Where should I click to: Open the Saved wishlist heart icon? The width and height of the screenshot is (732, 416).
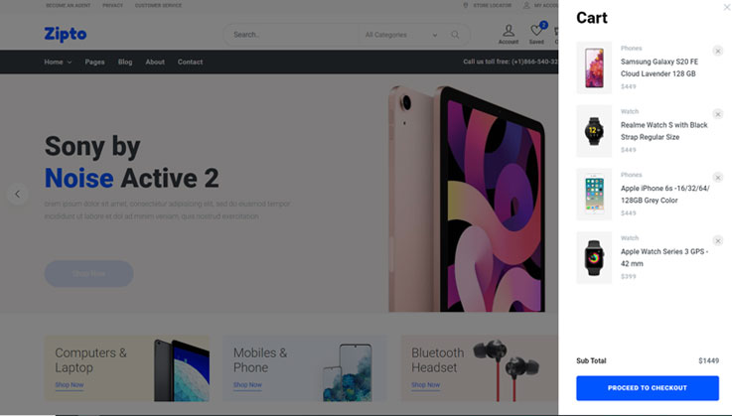536,34
